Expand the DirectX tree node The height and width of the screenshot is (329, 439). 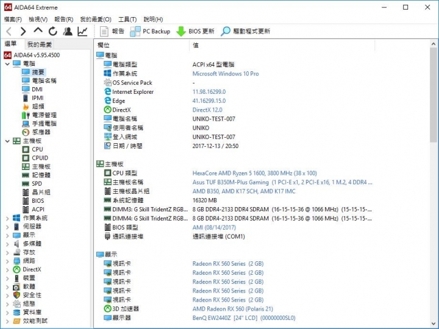click(7, 270)
